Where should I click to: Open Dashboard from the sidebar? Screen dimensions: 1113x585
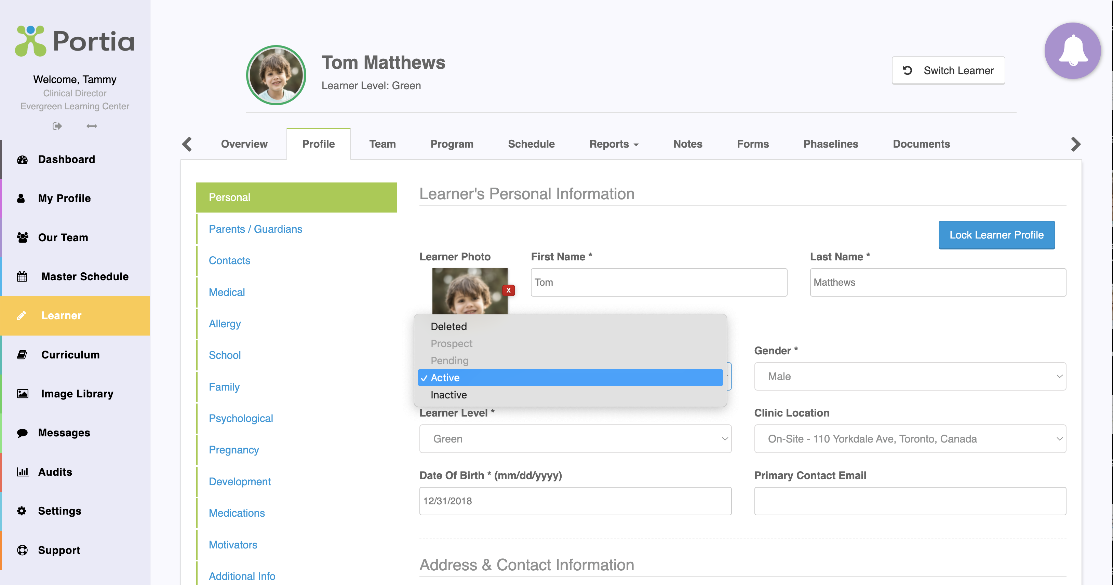click(66, 160)
